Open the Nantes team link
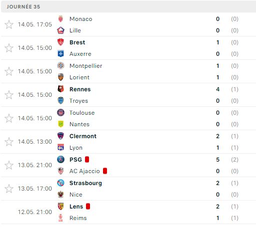Screen dimensions: 256x227 pos(79,124)
